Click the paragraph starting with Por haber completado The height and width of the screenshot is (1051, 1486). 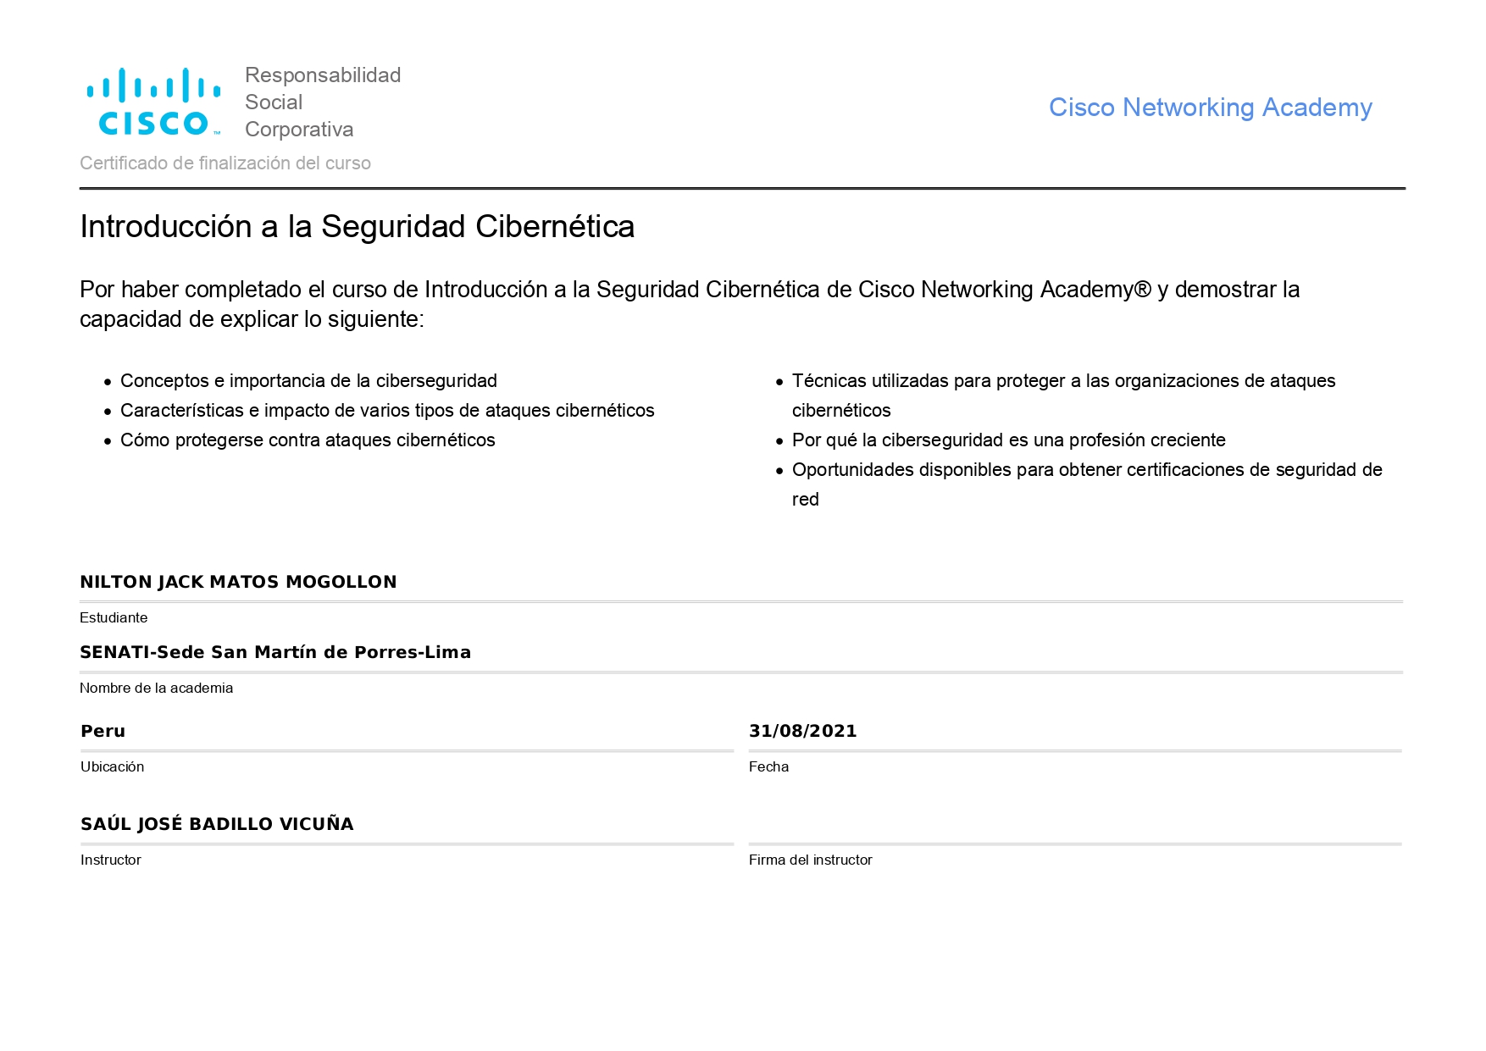coord(689,304)
